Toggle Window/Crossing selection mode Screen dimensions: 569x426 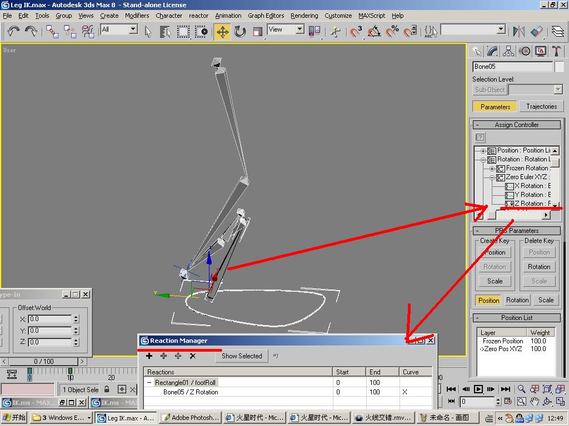point(201,32)
